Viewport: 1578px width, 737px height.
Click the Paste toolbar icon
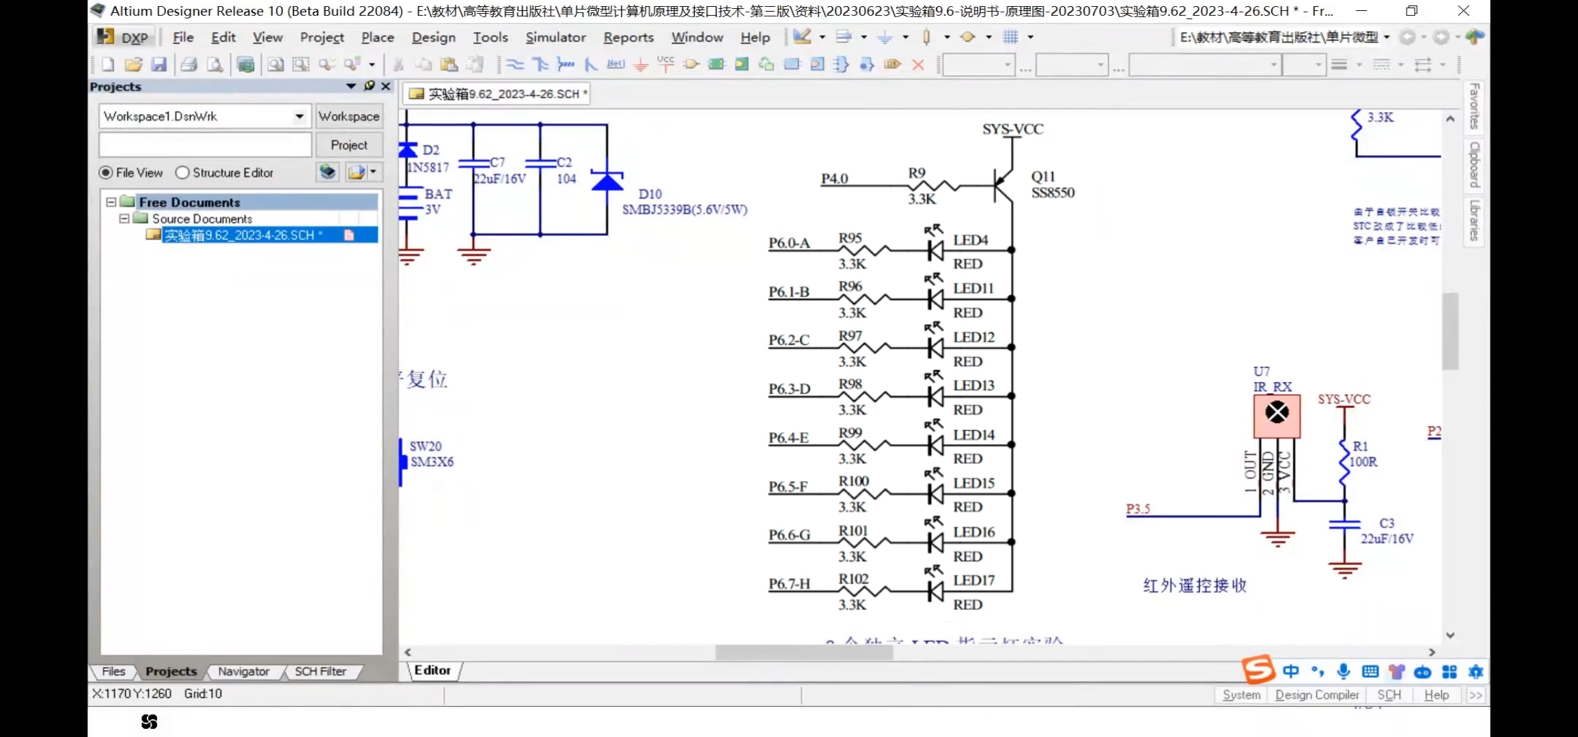tap(449, 65)
